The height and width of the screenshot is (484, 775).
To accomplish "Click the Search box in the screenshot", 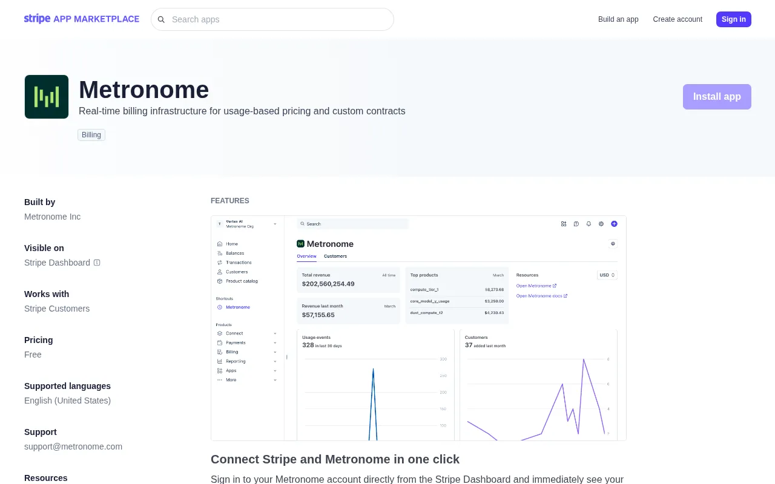I will pos(353,224).
